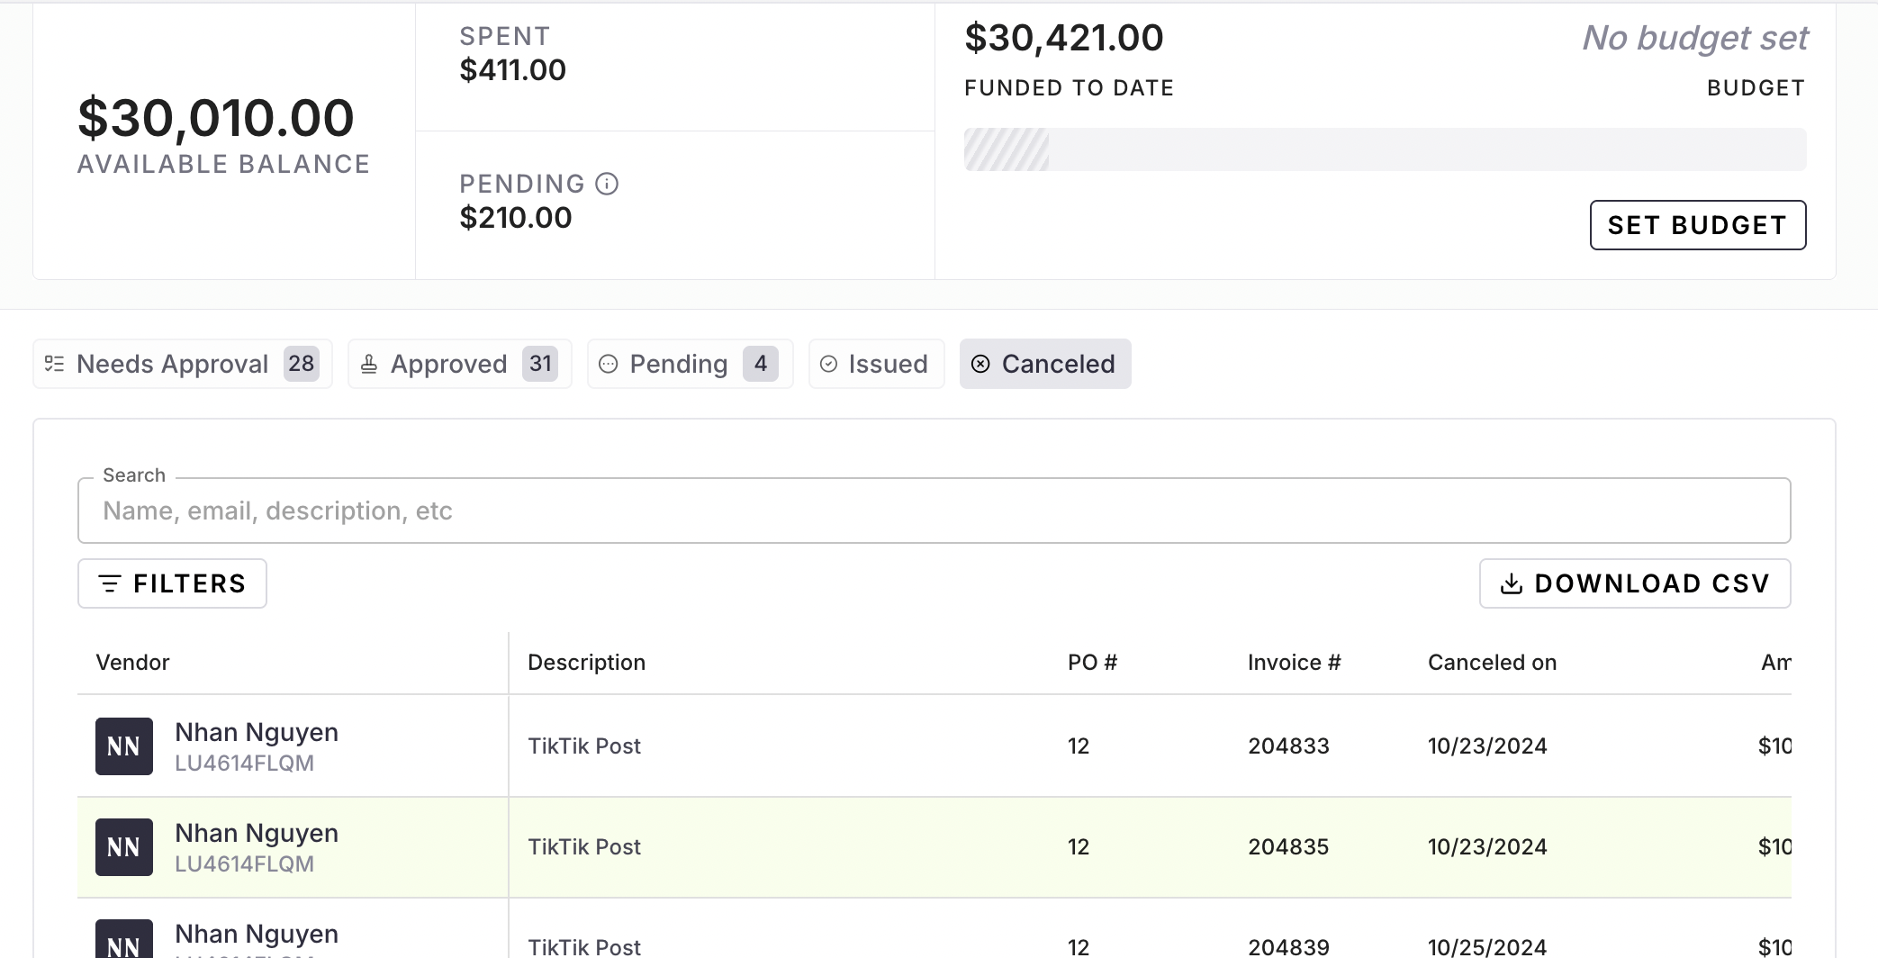Image resolution: width=1878 pixels, height=958 pixels.
Task: Select the highlighted row with invoice 204835
Action: (x=934, y=847)
